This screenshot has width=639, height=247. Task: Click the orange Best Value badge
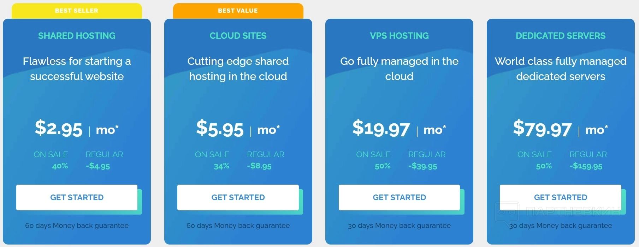[238, 11]
